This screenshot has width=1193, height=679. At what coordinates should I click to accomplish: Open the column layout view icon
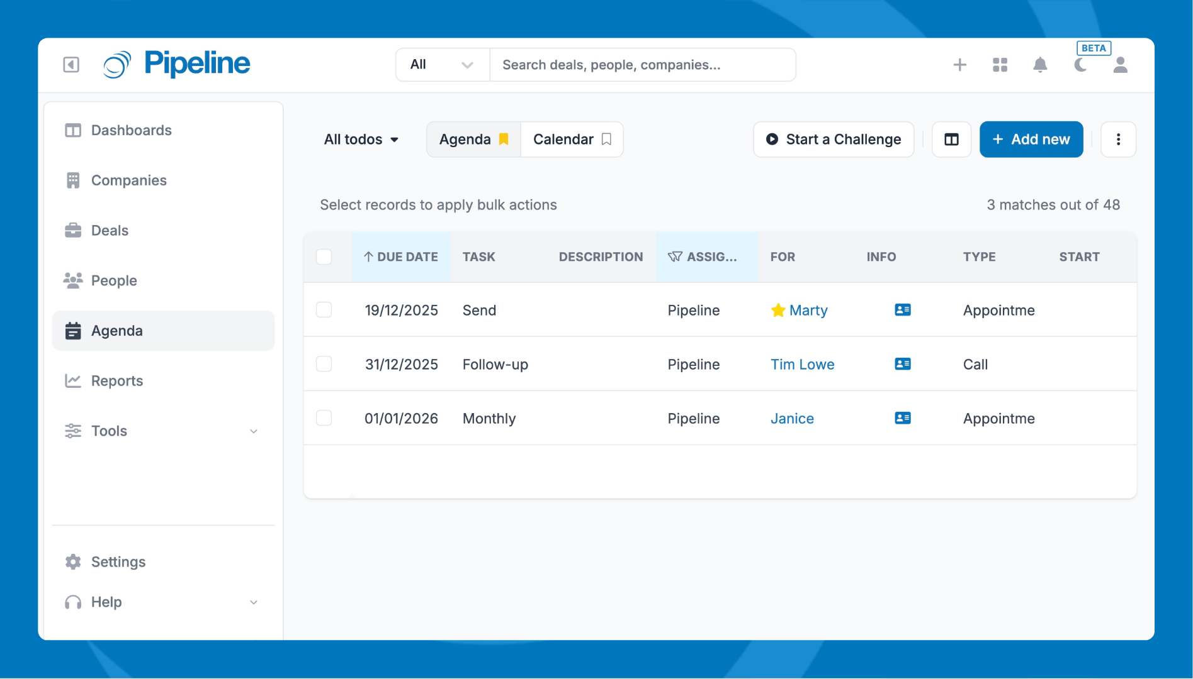coord(951,140)
